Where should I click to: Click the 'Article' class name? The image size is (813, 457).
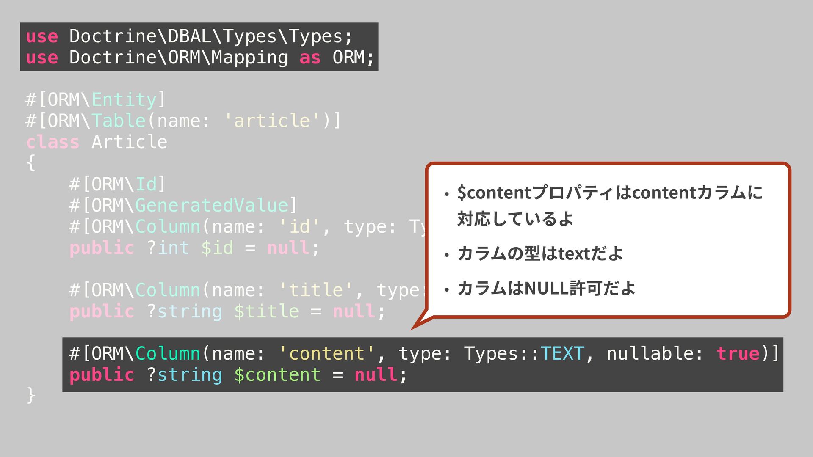(129, 142)
